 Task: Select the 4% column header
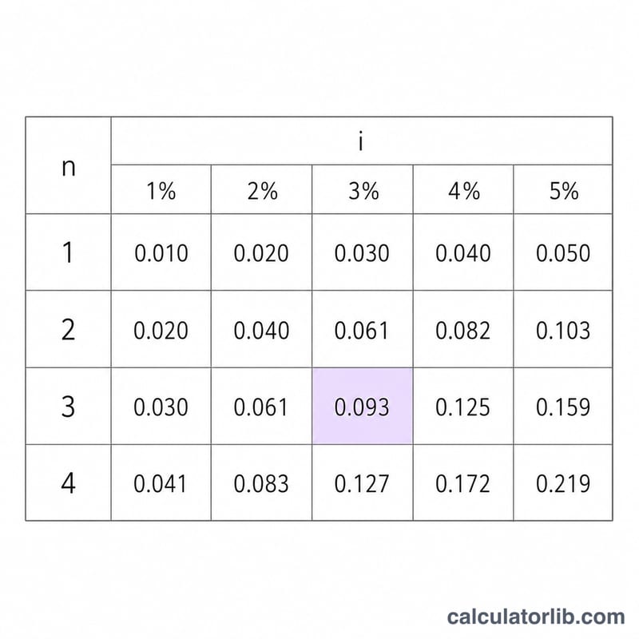click(x=463, y=189)
